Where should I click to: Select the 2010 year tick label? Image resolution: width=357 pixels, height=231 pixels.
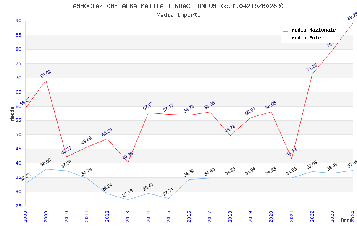[x=66, y=216]
